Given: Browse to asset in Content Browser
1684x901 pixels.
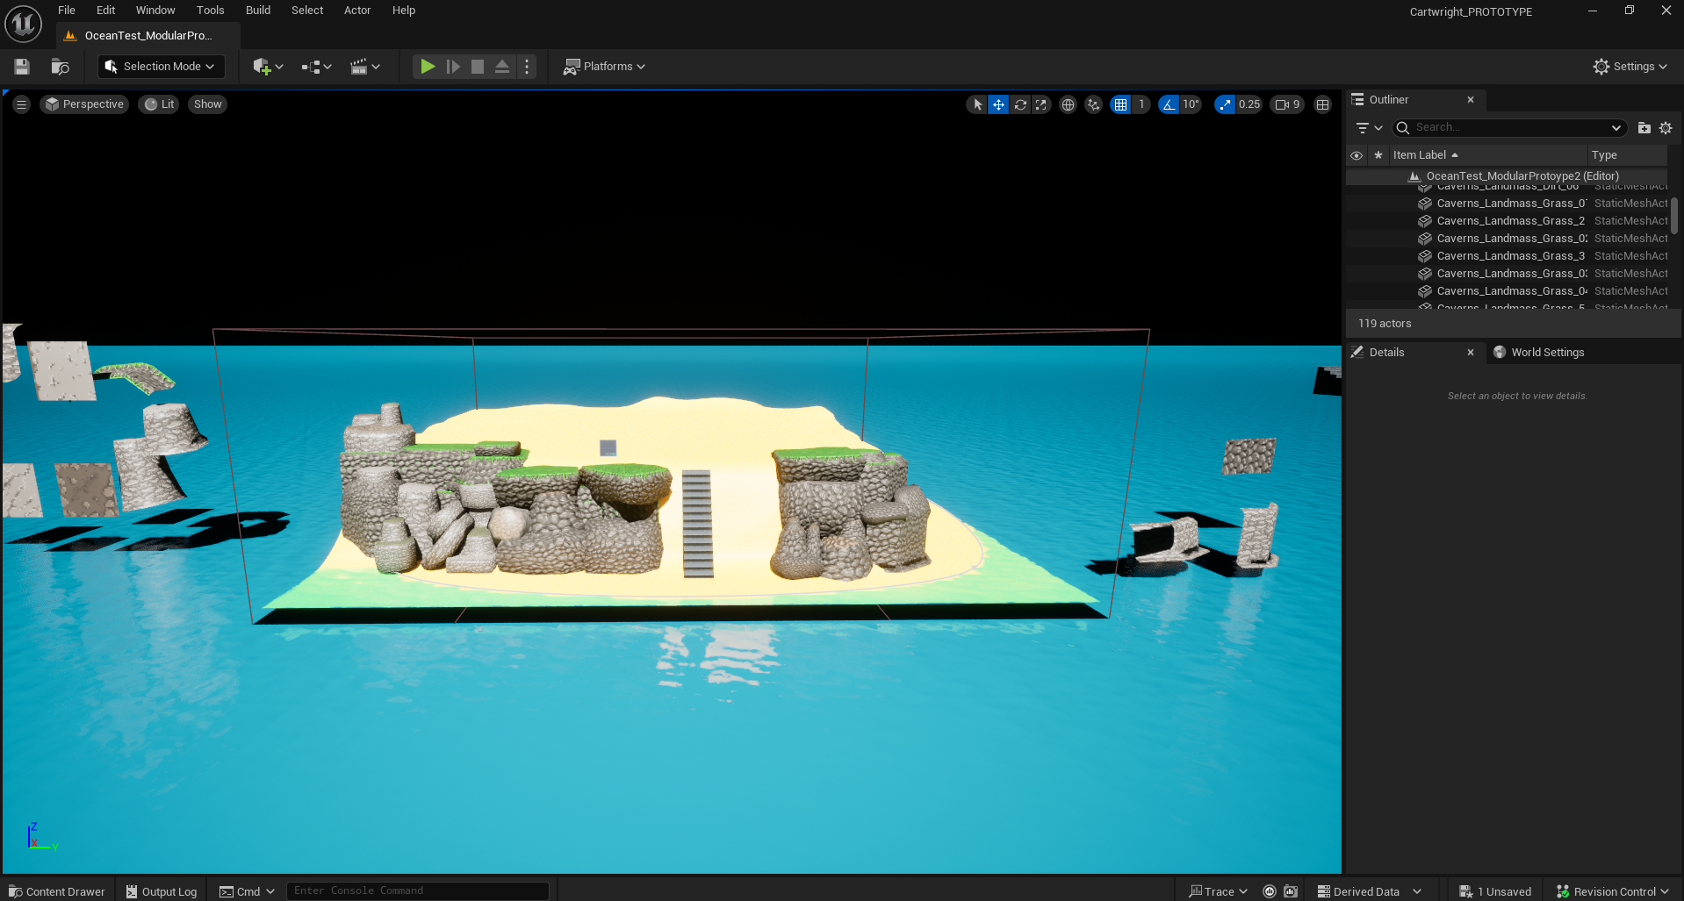Looking at the screenshot, I should point(61,67).
